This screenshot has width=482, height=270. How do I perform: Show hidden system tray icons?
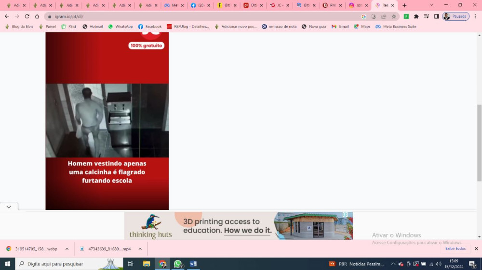pyautogui.click(x=393, y=264)
